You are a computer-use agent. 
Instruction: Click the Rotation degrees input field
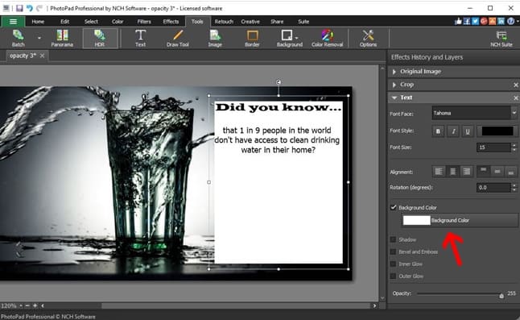(493, 188)
